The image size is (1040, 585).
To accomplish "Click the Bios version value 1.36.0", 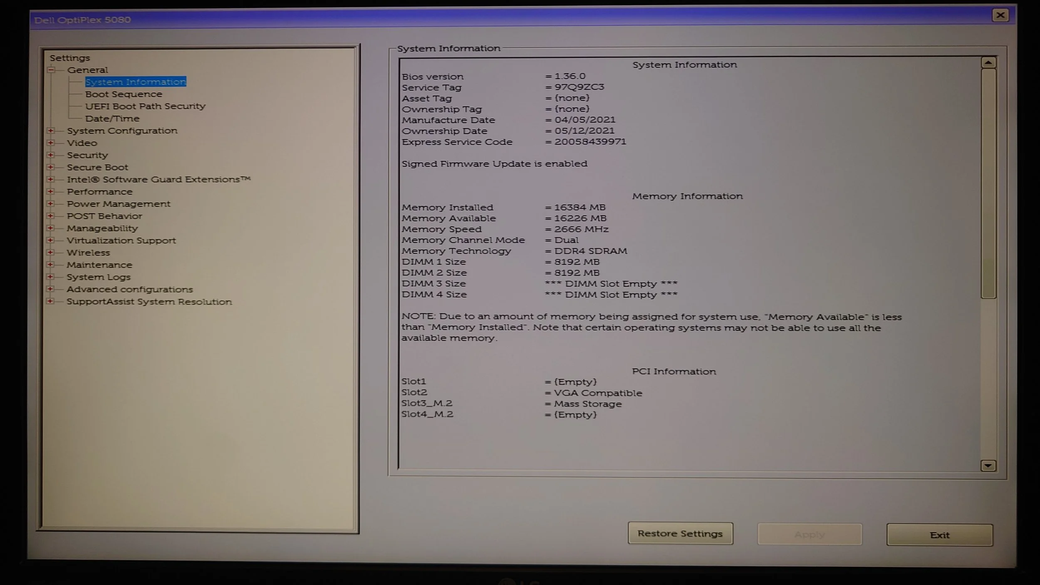I will (570, 76).
